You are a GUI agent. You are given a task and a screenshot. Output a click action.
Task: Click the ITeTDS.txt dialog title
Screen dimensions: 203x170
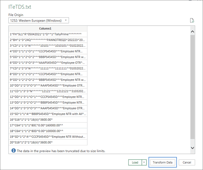click(20, 7)
